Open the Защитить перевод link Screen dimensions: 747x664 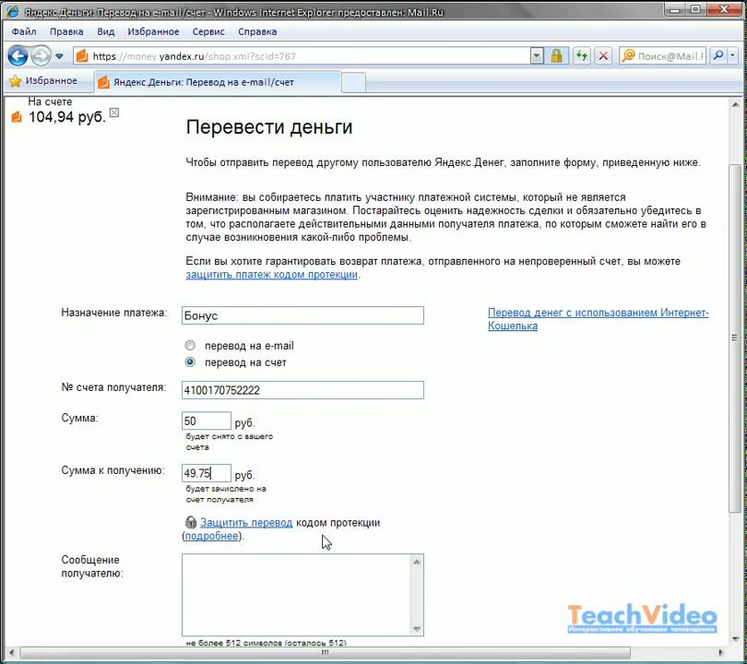246,523
